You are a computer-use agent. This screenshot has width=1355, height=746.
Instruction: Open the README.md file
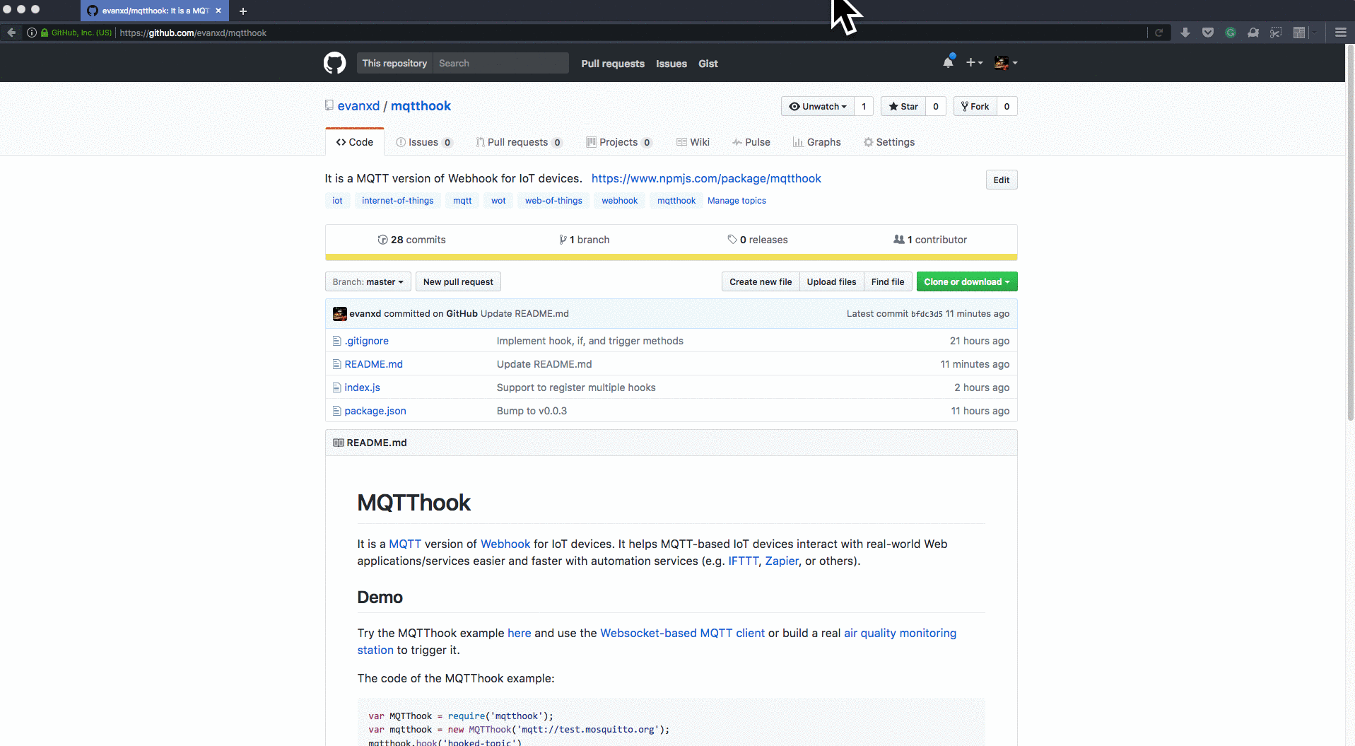pyautogui.click(x=373, y=364)
